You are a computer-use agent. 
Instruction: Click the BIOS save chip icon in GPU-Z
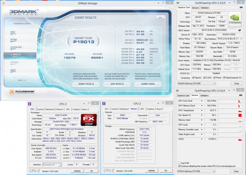coord(240,30)
